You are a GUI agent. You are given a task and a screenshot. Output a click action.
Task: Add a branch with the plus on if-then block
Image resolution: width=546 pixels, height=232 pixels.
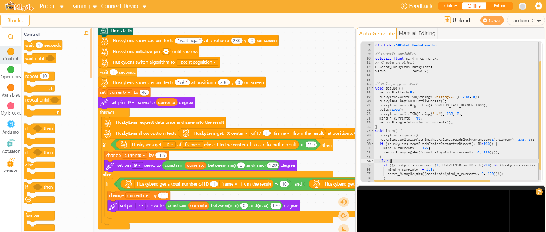coord(28,199)
